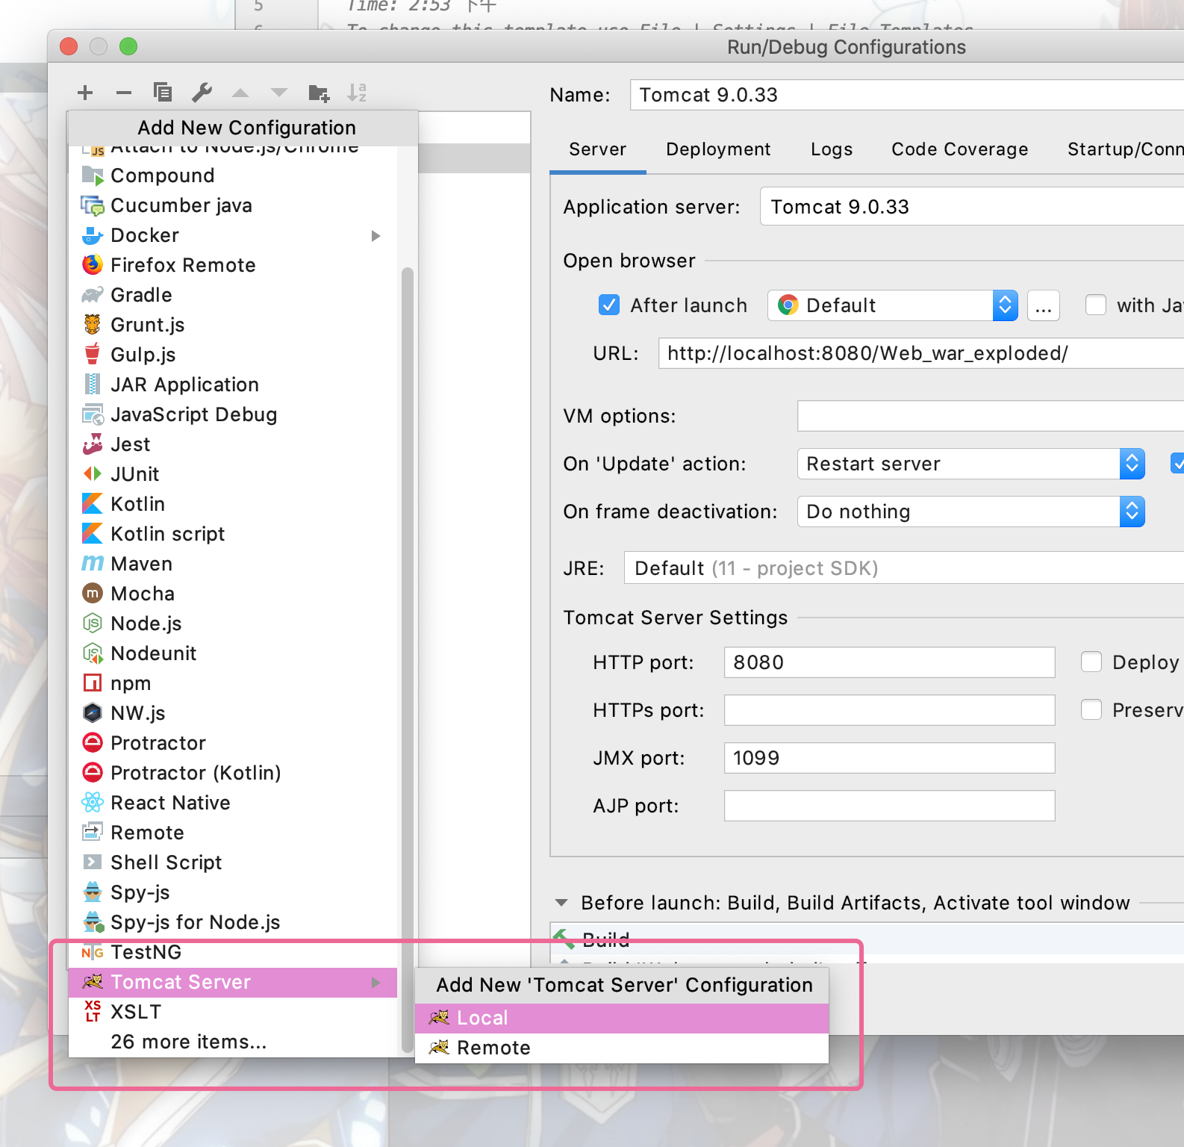Click the JRE selection field
This screenshot has width=1184, height=1147.
[x=904, y=568]
